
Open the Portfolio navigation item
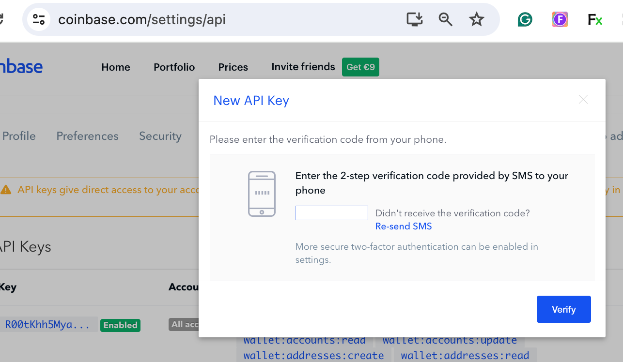pos(174,67)
